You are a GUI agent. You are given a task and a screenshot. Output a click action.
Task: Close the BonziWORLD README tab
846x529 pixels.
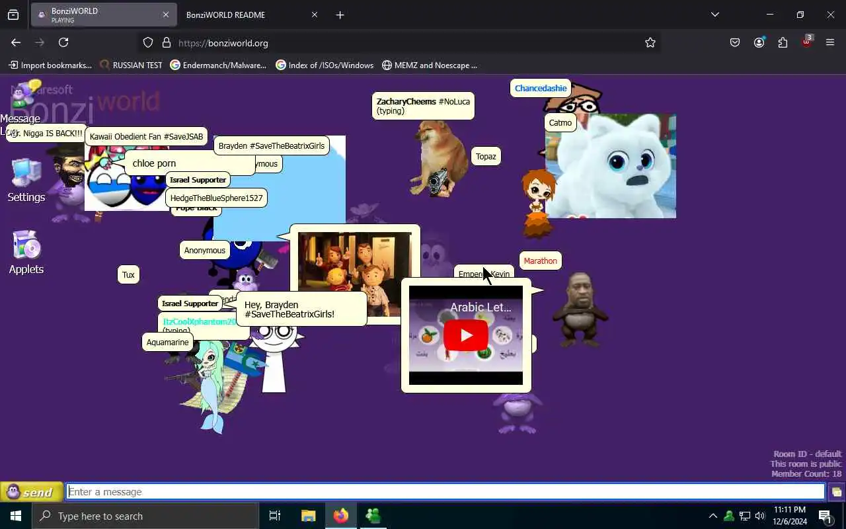[315, 15]
